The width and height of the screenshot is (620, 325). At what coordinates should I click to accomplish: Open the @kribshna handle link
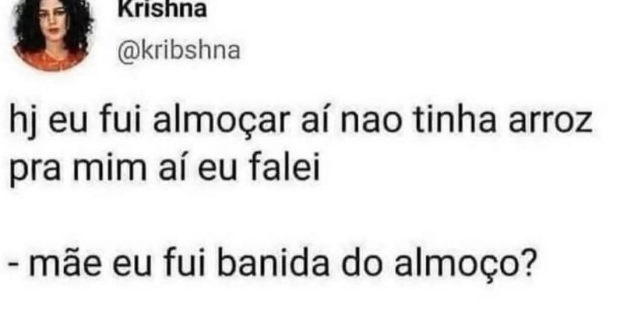click(x=179, y=51)
